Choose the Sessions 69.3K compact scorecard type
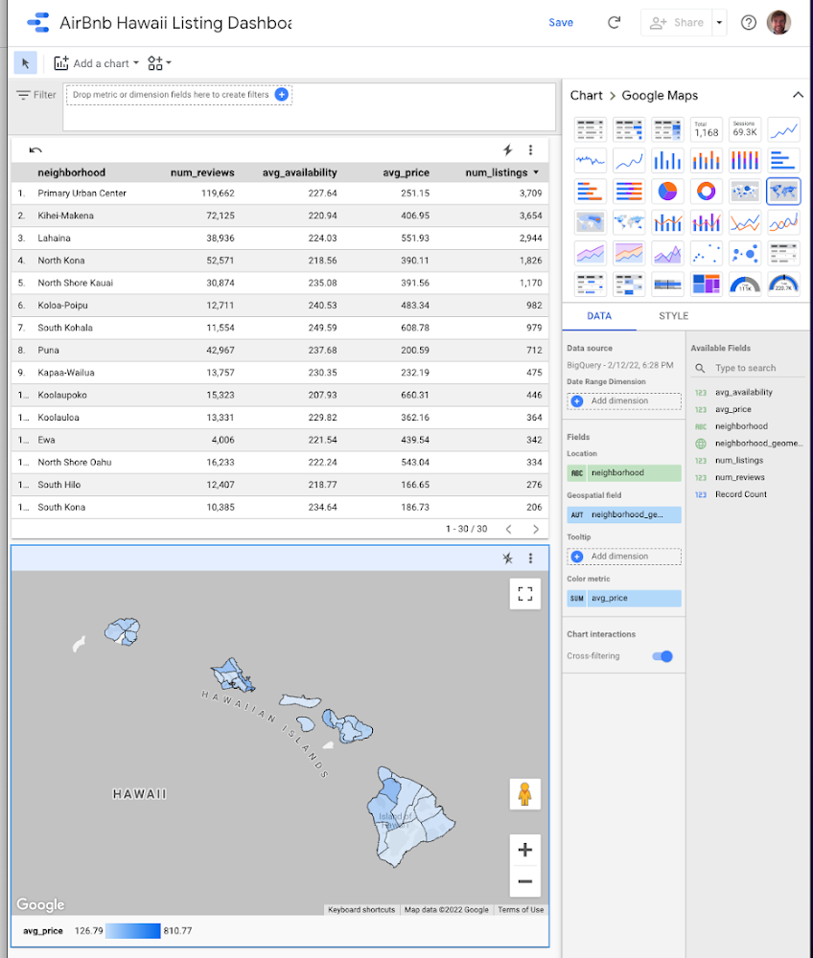This screenshot has width=813, height=958. click(x=745, y=129)
